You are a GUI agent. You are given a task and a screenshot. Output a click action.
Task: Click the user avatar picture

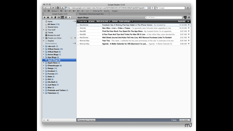[x=185, y=17]
